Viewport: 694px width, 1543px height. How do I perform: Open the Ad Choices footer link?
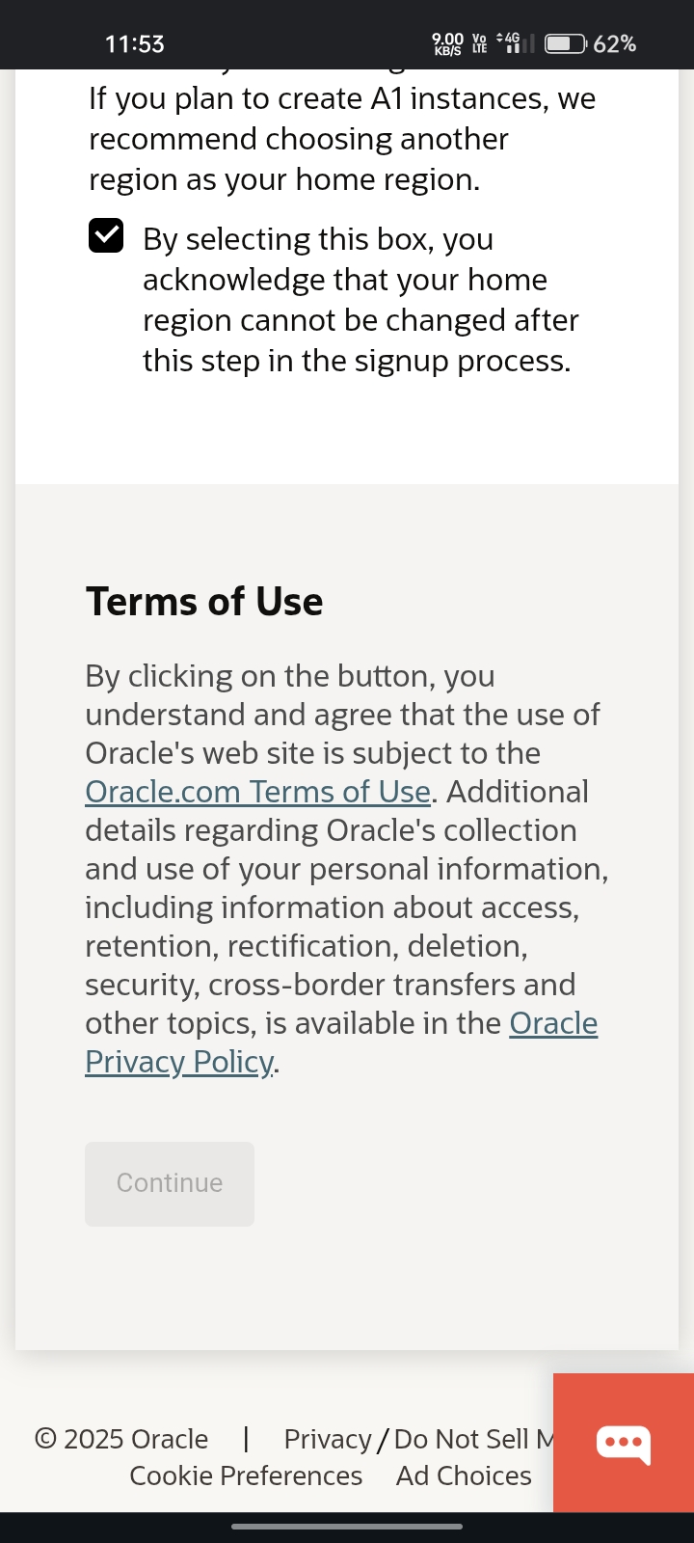pos(464,1475)
